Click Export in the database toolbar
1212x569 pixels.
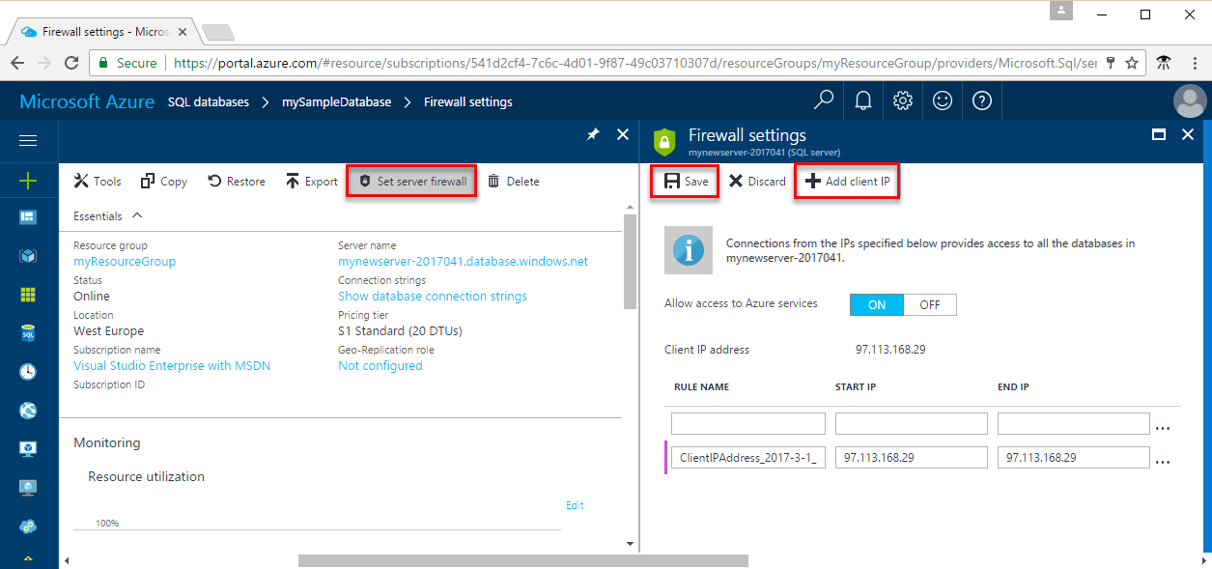[311, 181]
